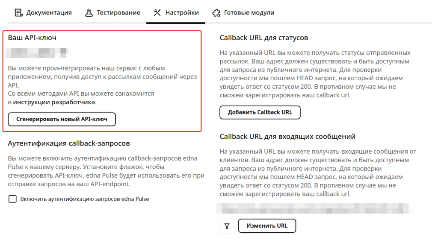The width and height of the screenshot is (438, 240).
Task: Click the document icon beside Документация
Action: [x=18, y=13]
